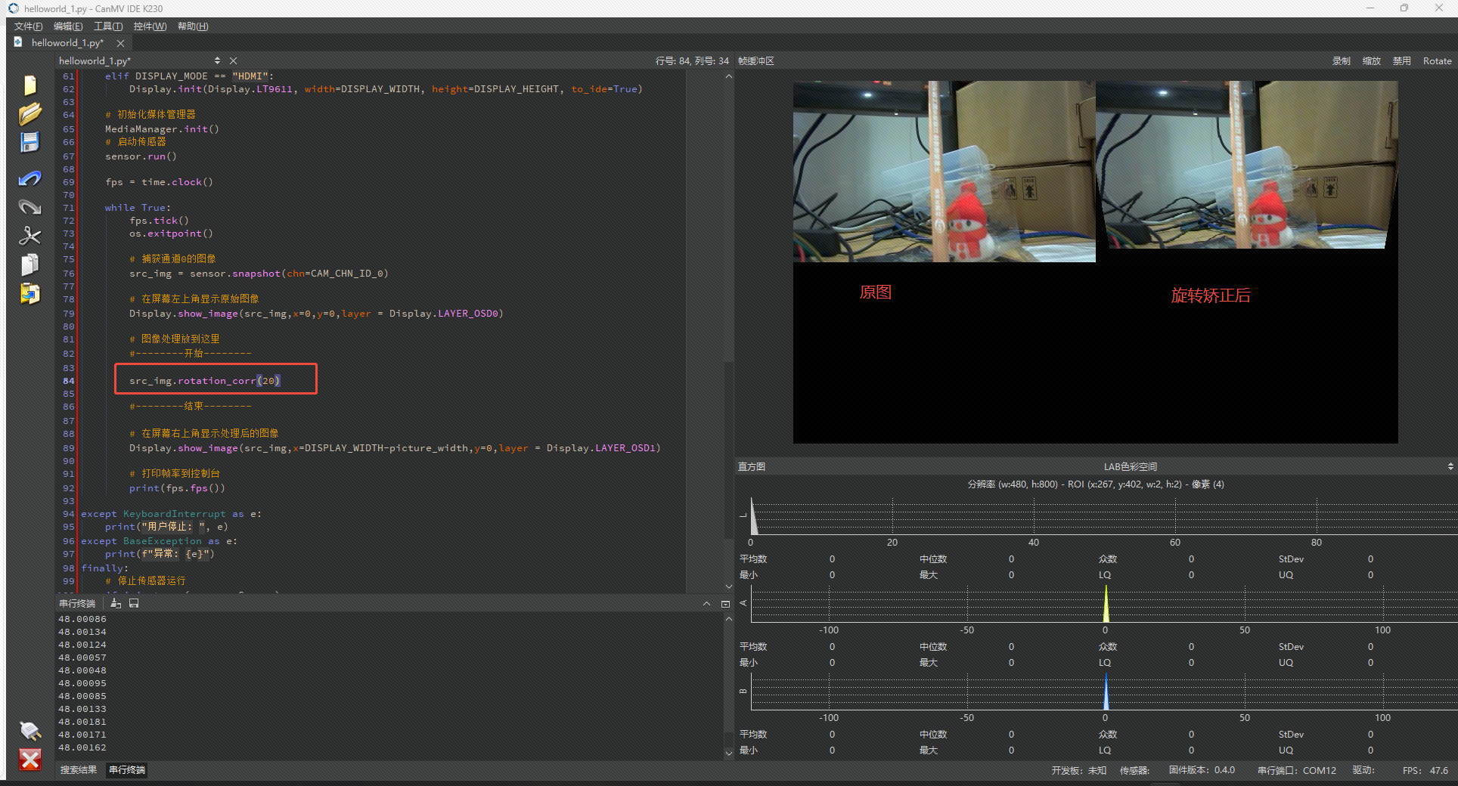This screenshot has height=786, width=1458.
Task: Switch to the 搜索结果 tab
Action: click(x=79, y=770)
